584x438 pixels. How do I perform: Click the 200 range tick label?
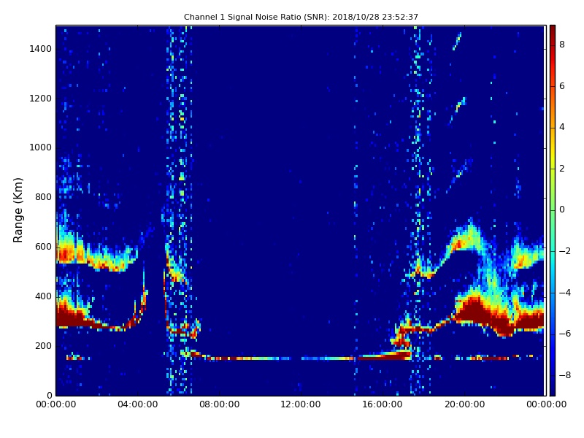click(43, 345)
